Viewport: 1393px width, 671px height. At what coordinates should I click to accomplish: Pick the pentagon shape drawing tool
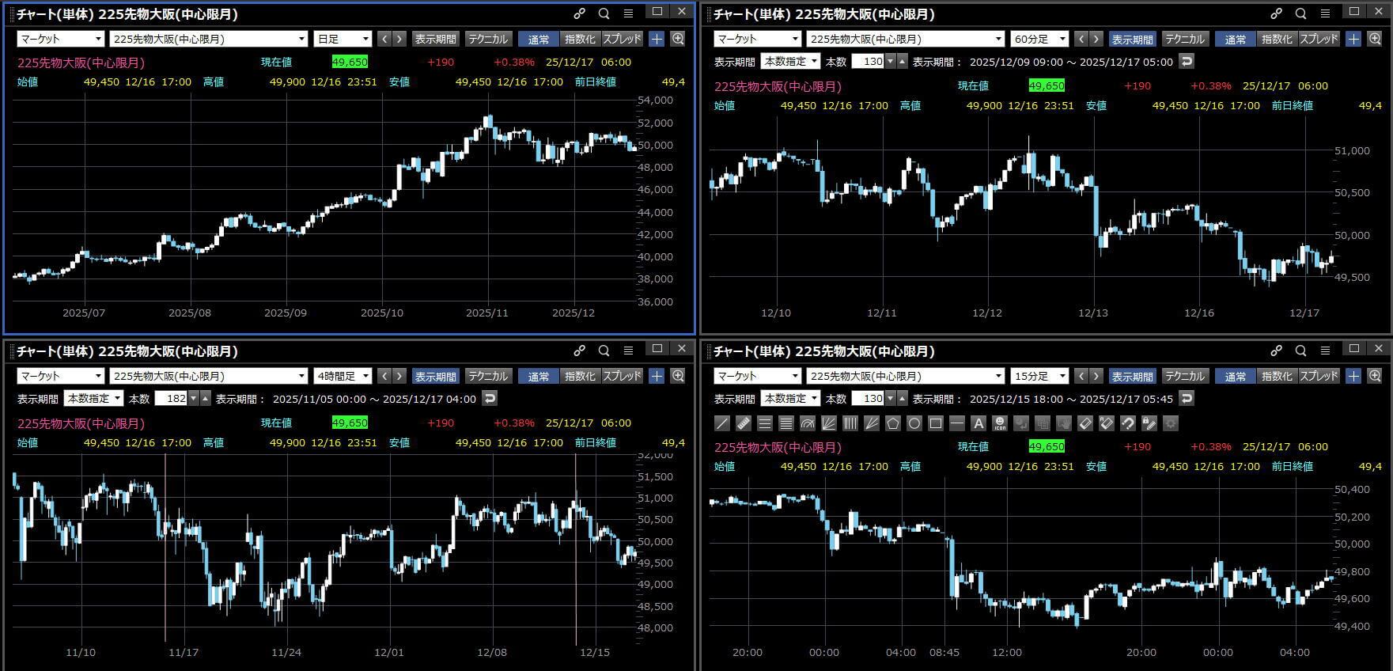point(893,423)
